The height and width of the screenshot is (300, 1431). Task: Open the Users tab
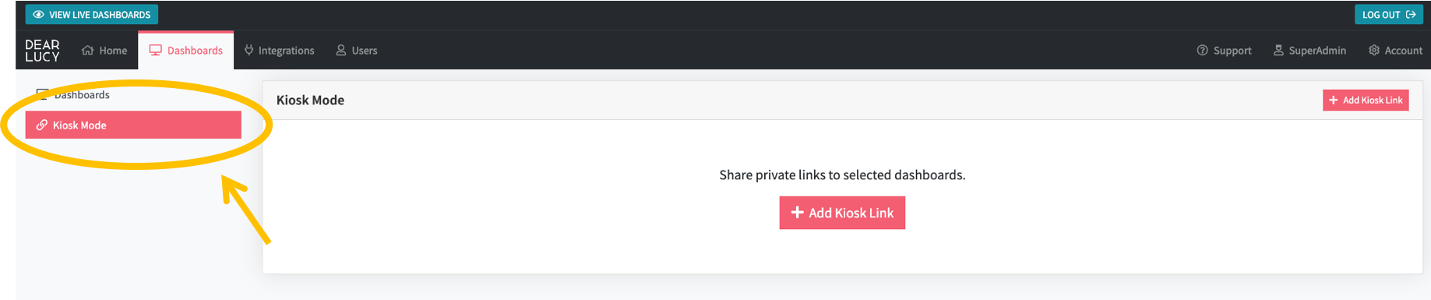357,50
